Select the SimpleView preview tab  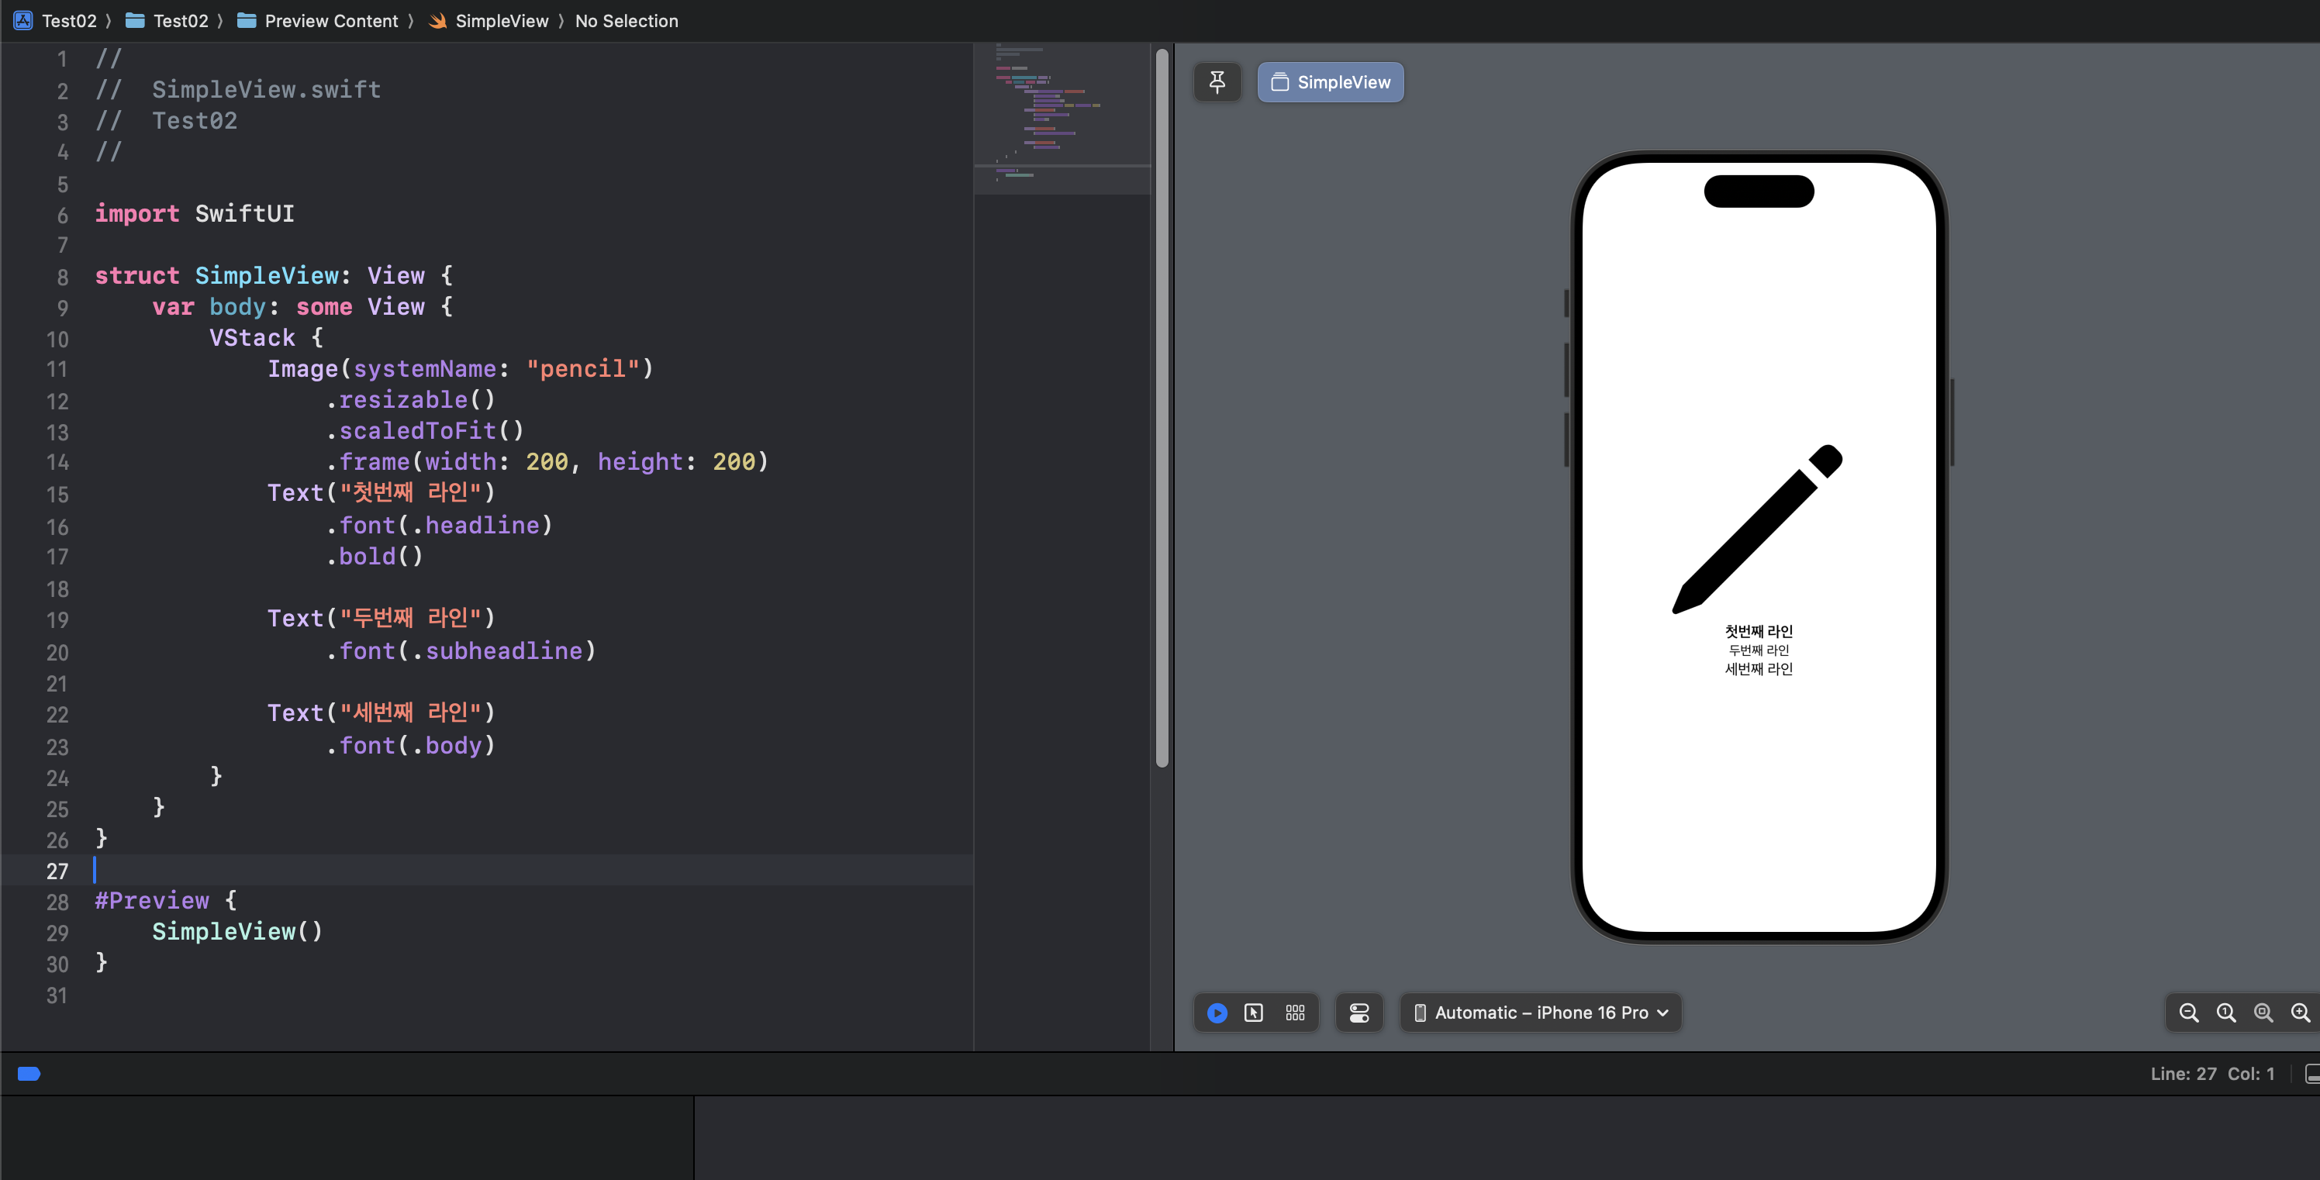pos(1331,82)
